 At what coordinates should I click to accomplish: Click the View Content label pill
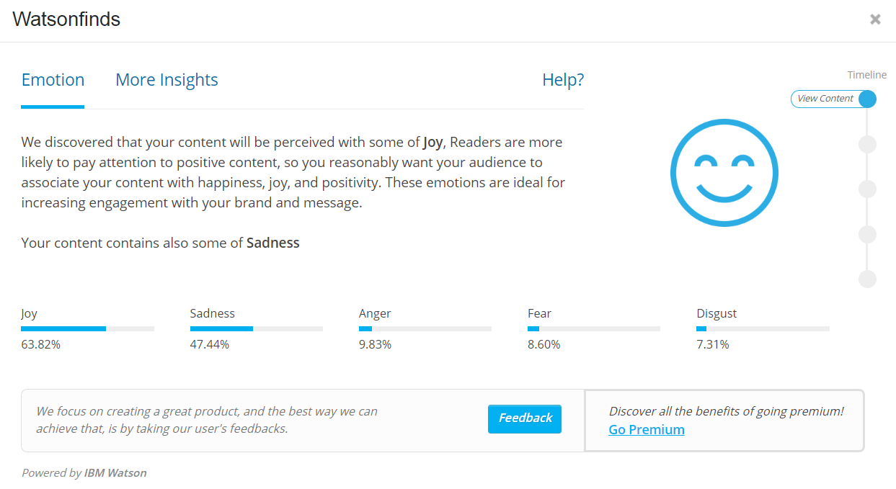(x=825, y=99)
